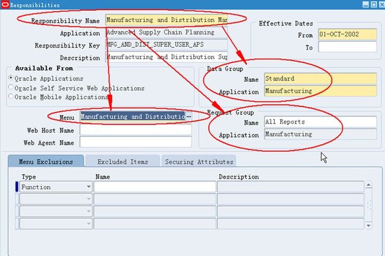
Task: Click the Data Group Application field
Action: pos(320,91)
